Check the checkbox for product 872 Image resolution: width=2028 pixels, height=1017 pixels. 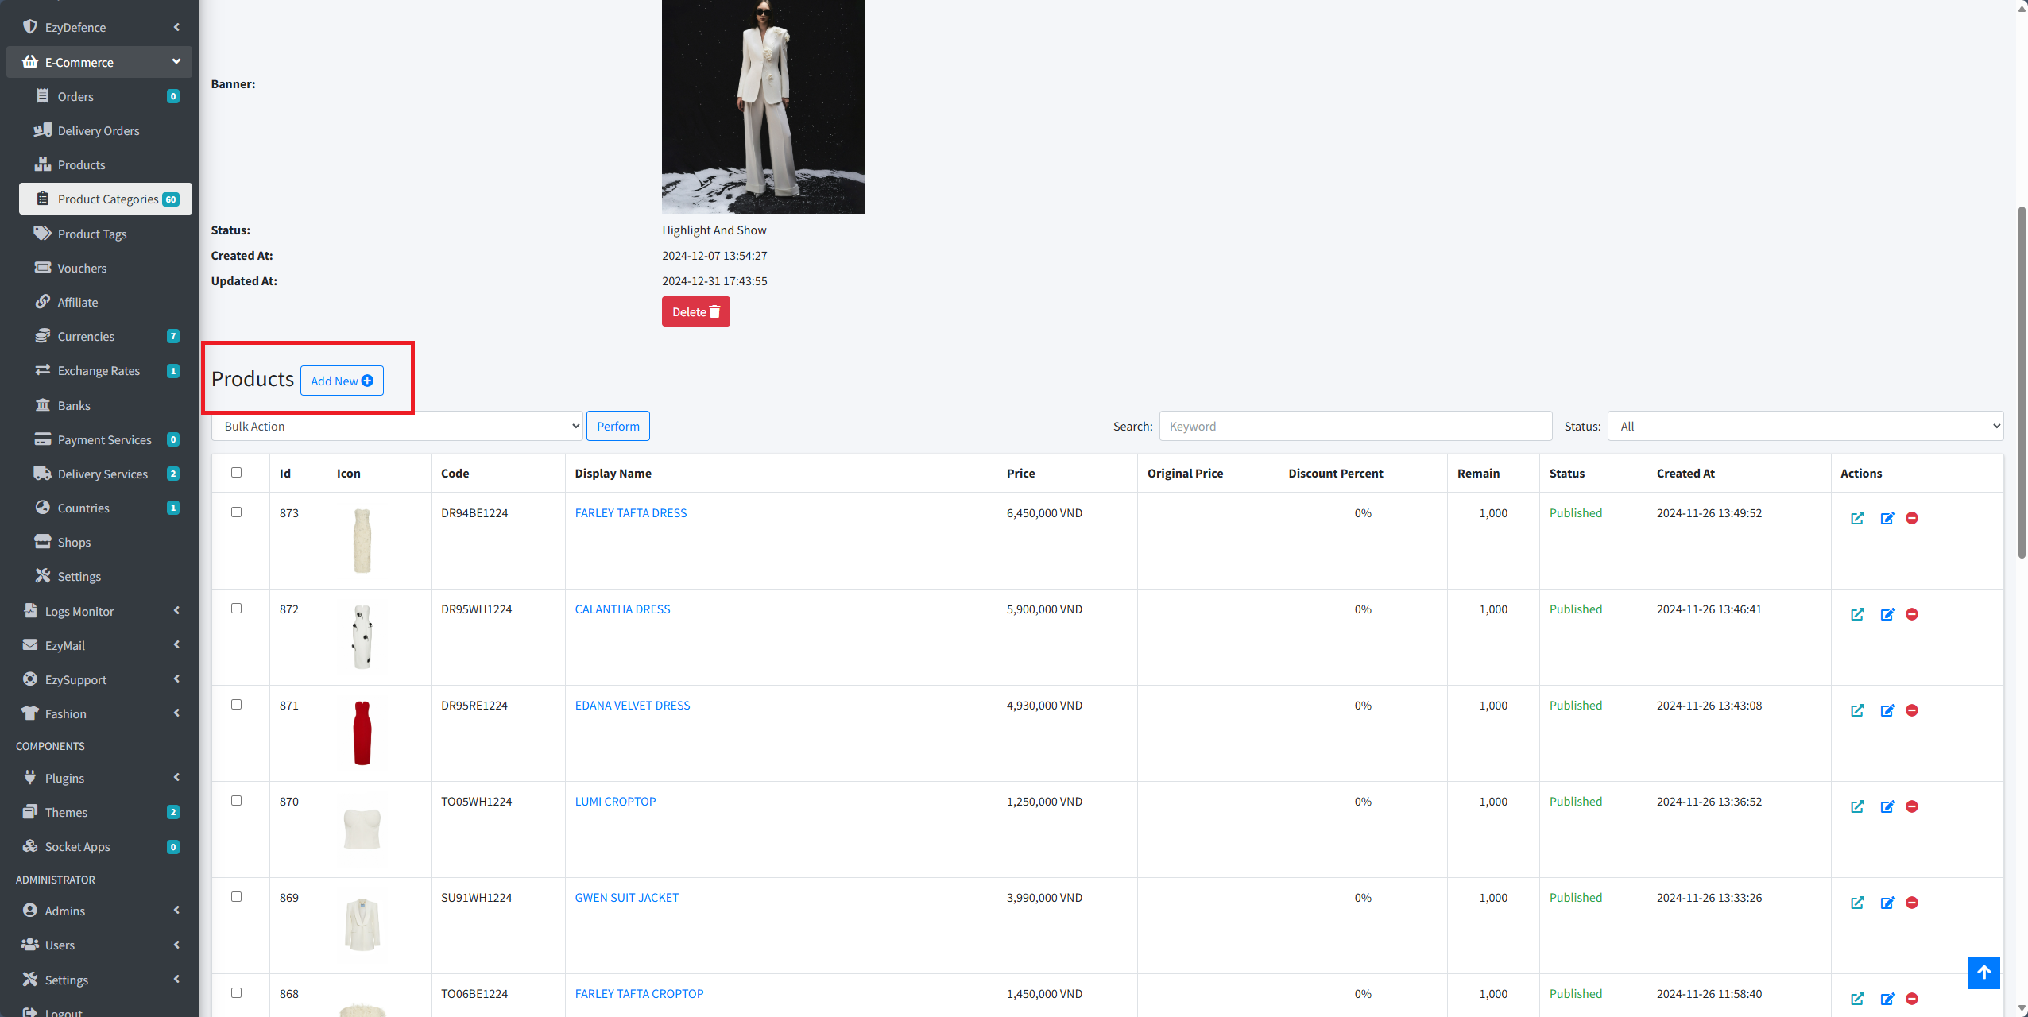[x=236, y=609]
